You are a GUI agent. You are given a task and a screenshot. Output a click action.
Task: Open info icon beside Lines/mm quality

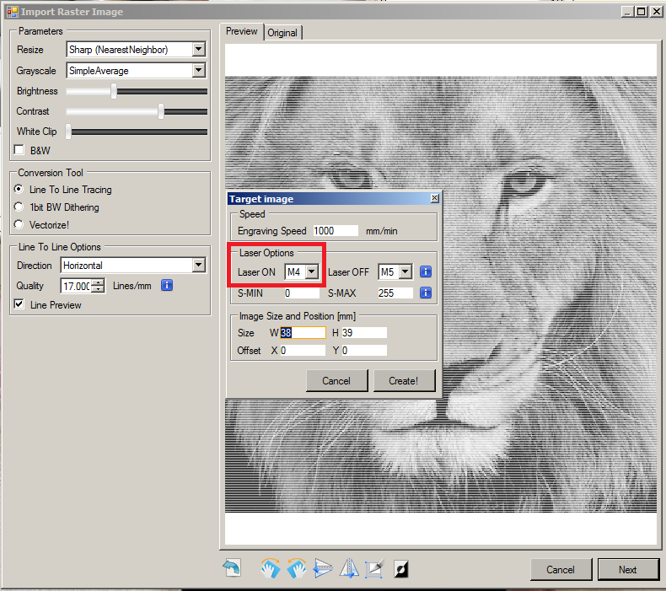167,285
